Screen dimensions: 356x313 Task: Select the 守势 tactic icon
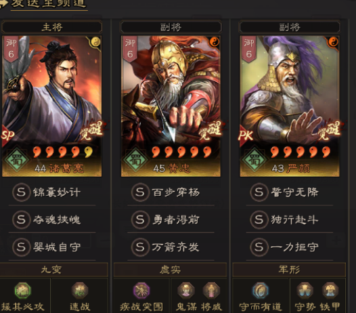click(x=305, y=291)
